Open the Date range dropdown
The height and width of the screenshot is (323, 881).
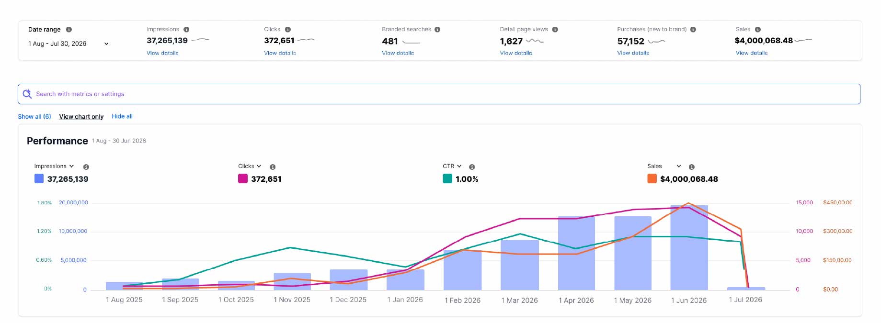click(69, 44)
